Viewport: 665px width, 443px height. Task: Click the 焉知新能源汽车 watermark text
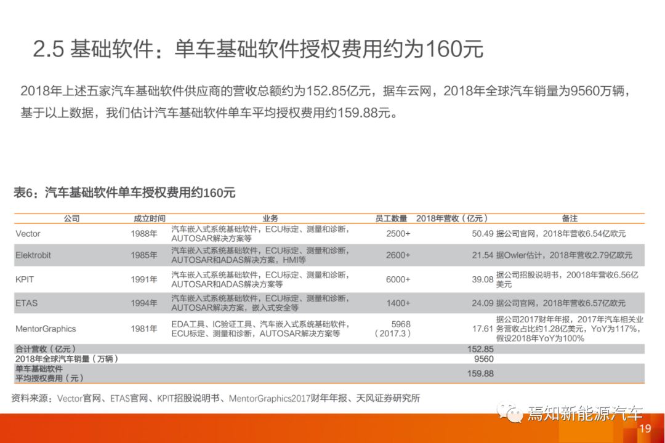[x=585, y=413]
